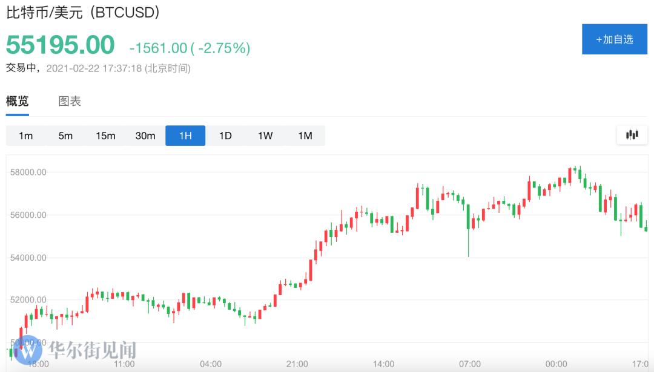The height and width of the screenshot is (372, 654).
Task: Click the BTCUSD price 55195.00
Action: 58,45
